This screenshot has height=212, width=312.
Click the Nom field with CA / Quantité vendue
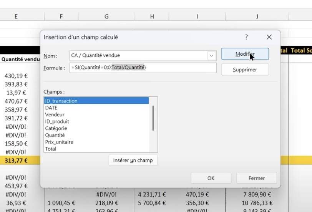138,55
